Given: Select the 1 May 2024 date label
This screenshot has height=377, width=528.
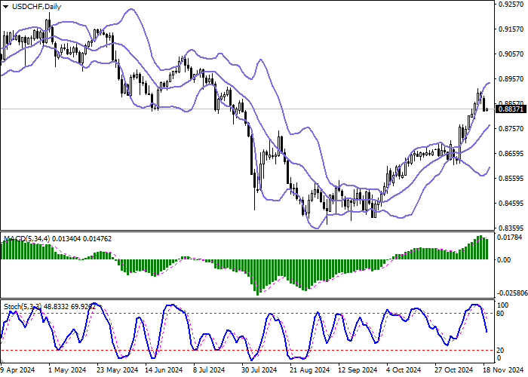Looking at the screenshot, I should coord(67,370).
